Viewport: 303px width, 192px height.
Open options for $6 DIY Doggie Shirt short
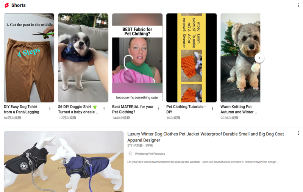pos(104,109)
